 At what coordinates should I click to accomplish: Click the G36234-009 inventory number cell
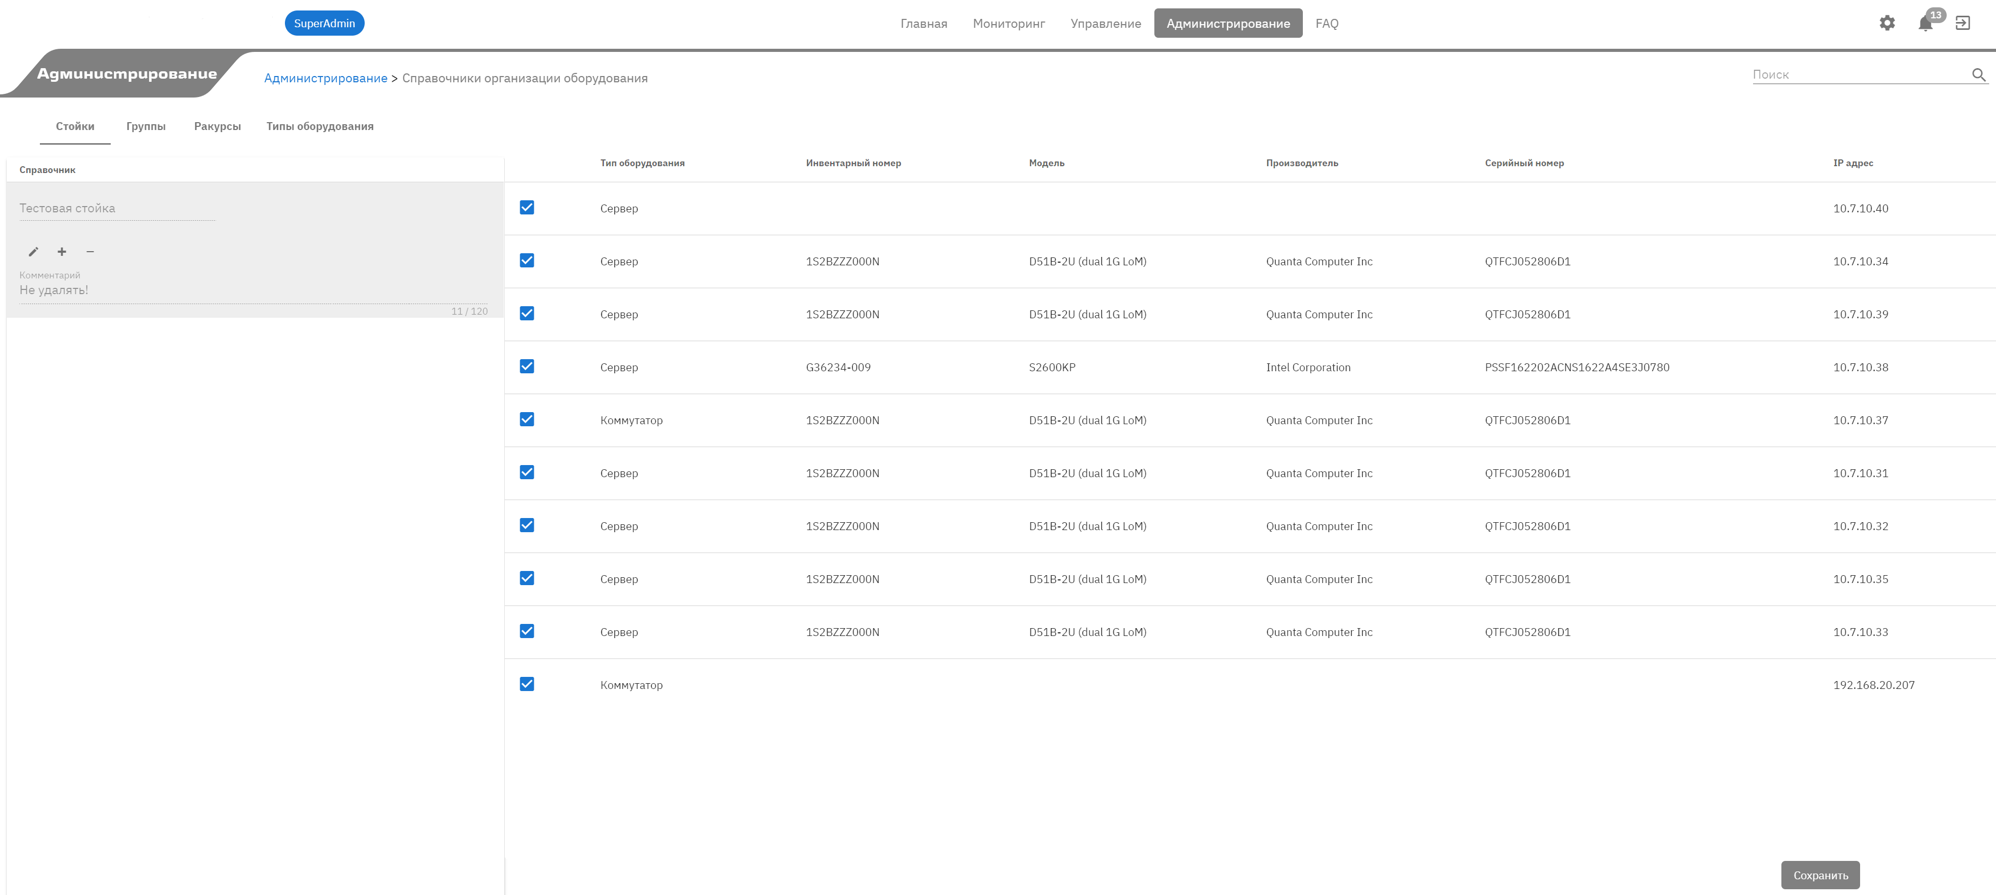838,367
